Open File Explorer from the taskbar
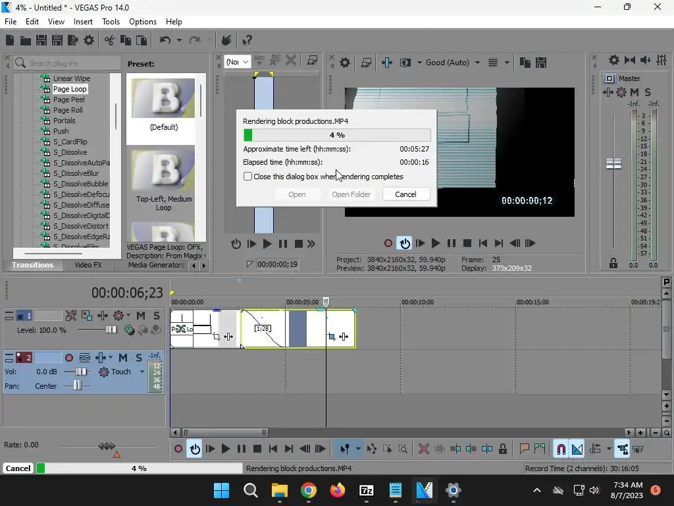 point(279,490)
